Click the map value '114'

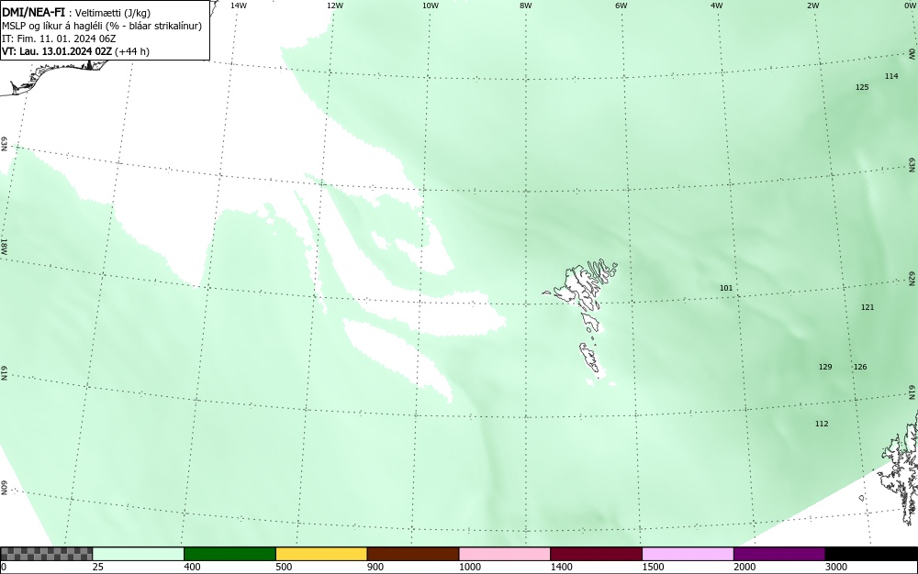coord(891,76)
